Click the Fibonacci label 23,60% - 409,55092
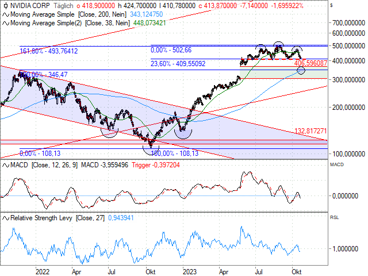Screen dimensions: 368x276 [x=178, y=64]
